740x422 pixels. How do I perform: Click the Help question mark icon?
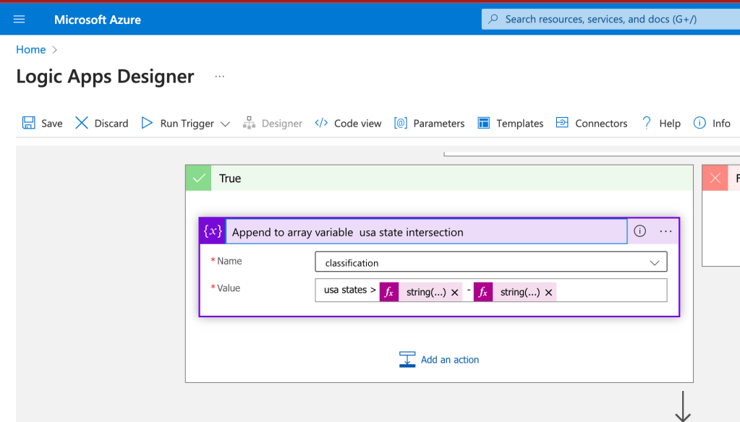(647, 123)
